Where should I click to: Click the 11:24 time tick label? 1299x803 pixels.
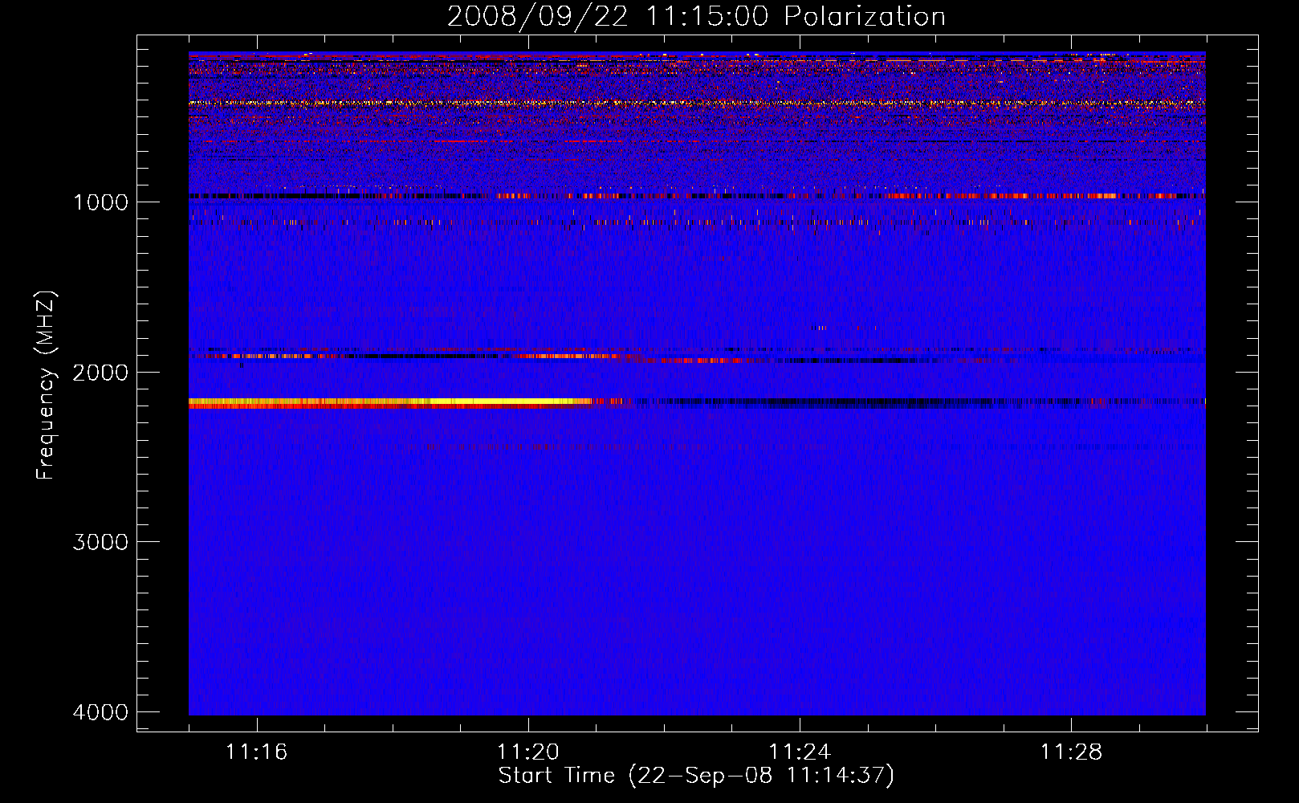coord(800,752)
